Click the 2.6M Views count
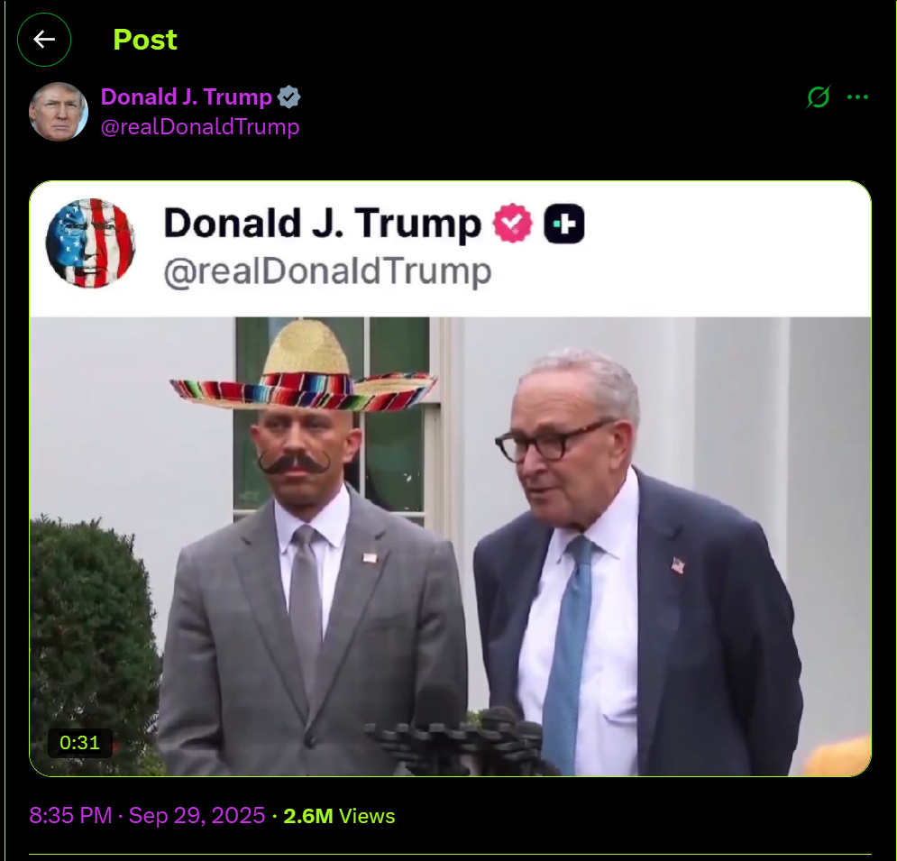The width and height of the screenshot is (897, 861). point(339,817)
